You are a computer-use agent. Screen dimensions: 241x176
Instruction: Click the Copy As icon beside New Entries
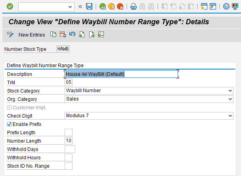(54, 35)
